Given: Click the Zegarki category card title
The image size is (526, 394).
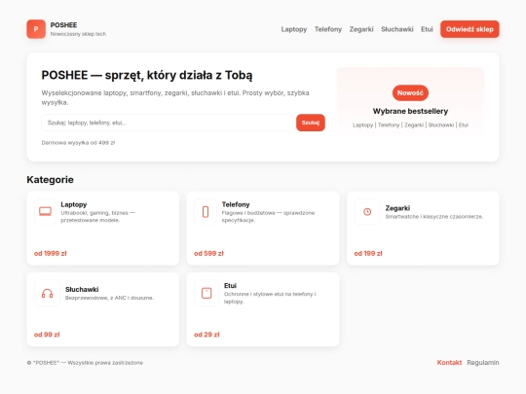Looking at the screenshot, I should [x=397, y=208].
